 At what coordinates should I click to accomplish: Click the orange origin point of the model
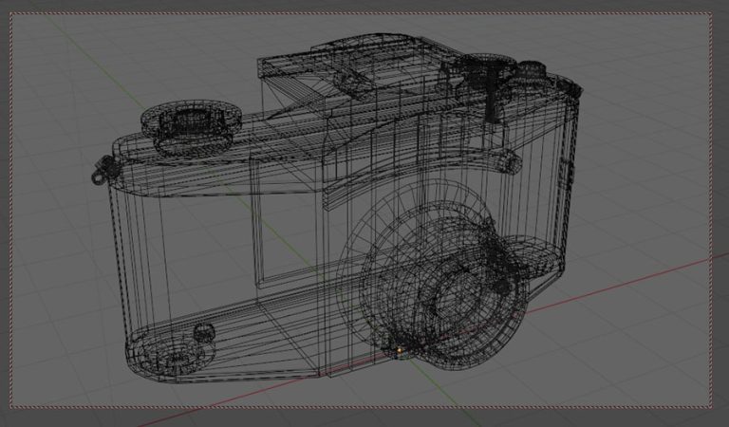[x=400, y=351]
